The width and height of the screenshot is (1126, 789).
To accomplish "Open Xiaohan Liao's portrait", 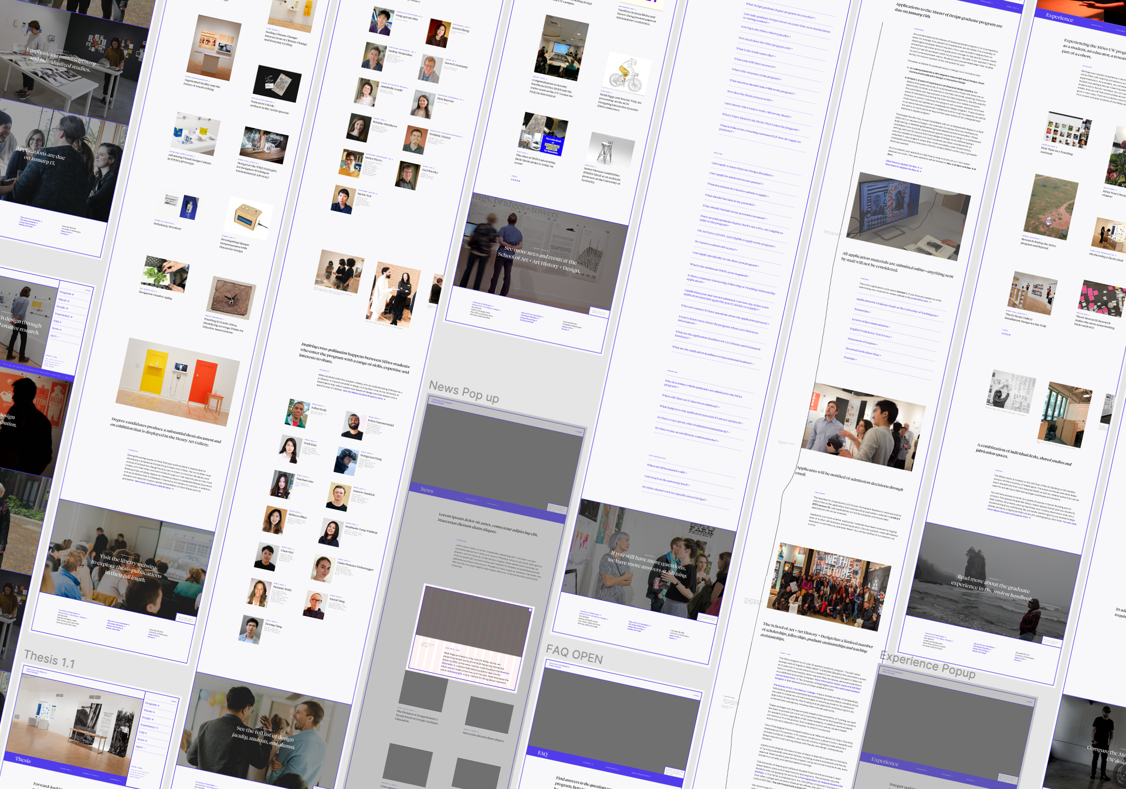I will pos(283,485).
